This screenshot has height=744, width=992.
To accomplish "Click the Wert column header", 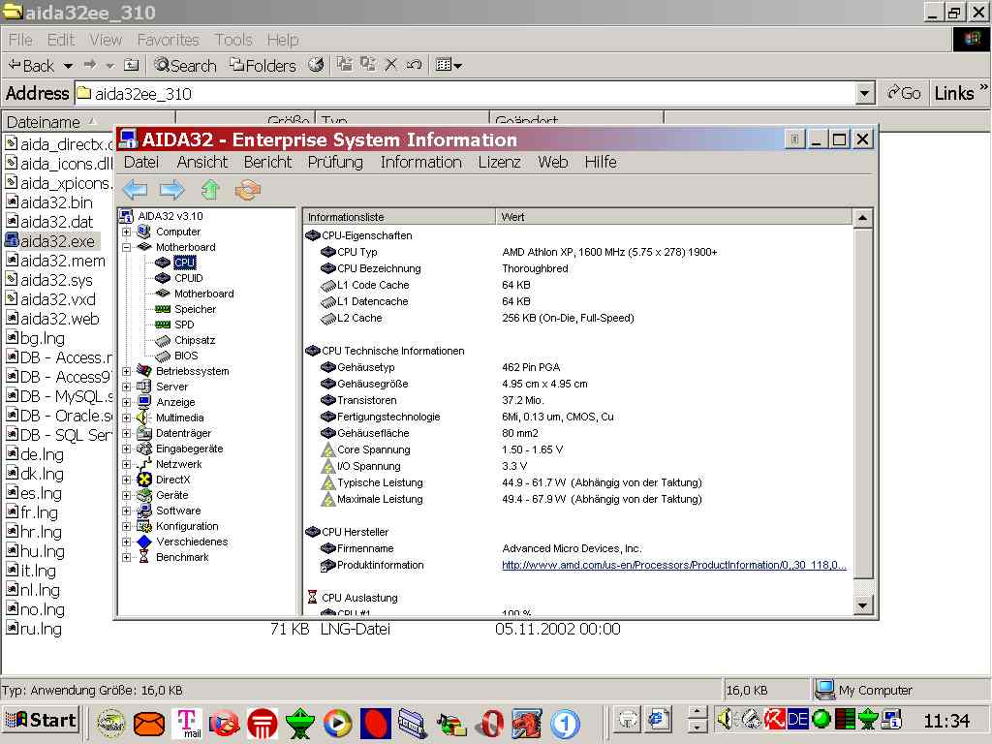I will [674, 217].
